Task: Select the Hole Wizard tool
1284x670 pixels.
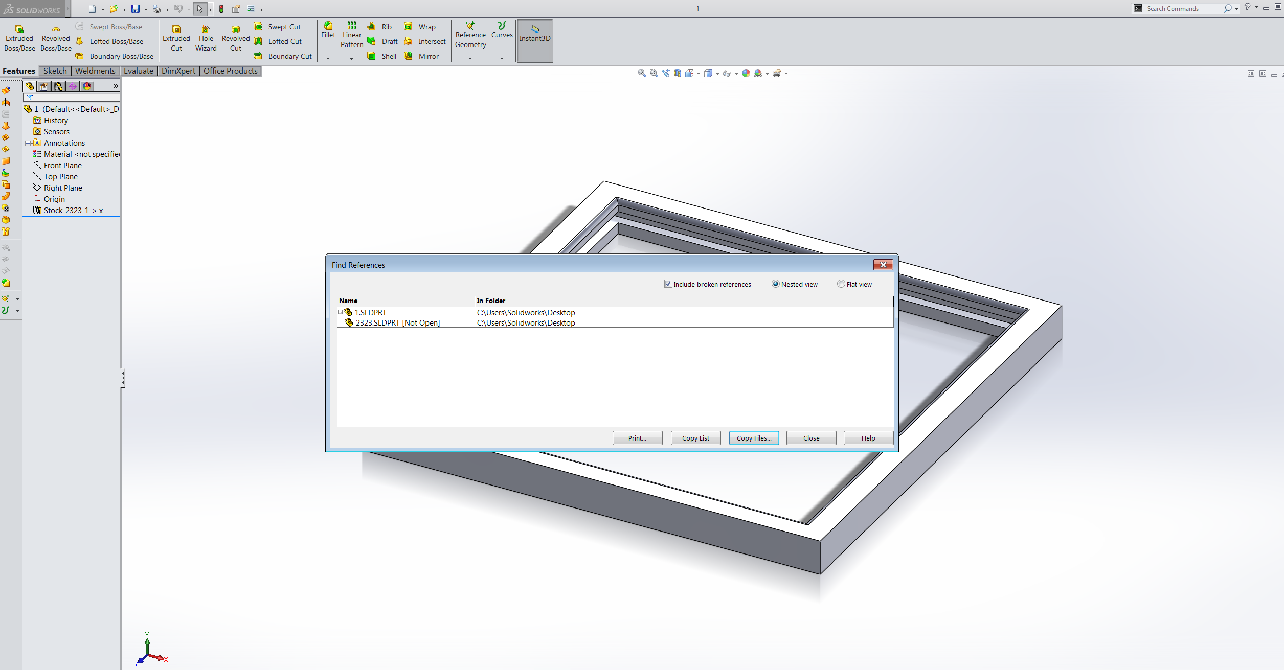Action: pos(206,29)
